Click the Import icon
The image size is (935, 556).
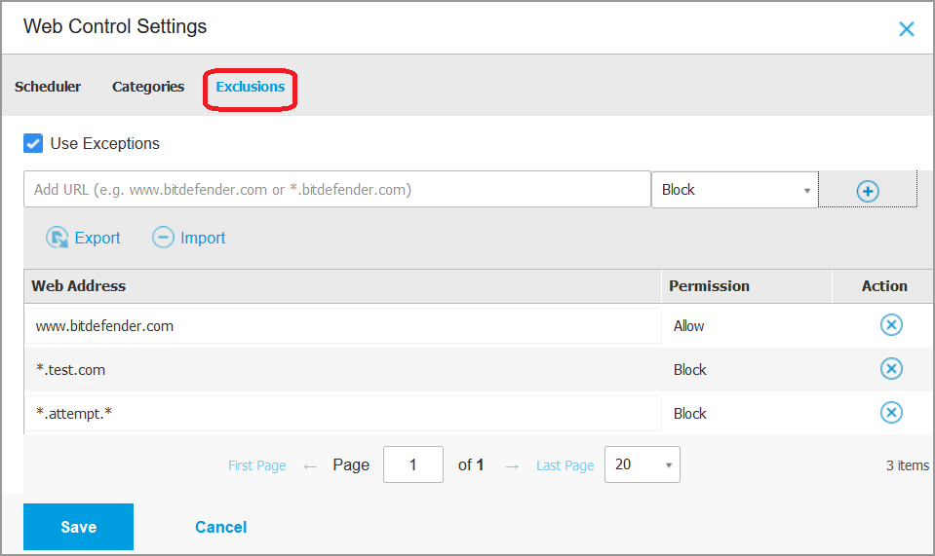click(x=164, y=238)
